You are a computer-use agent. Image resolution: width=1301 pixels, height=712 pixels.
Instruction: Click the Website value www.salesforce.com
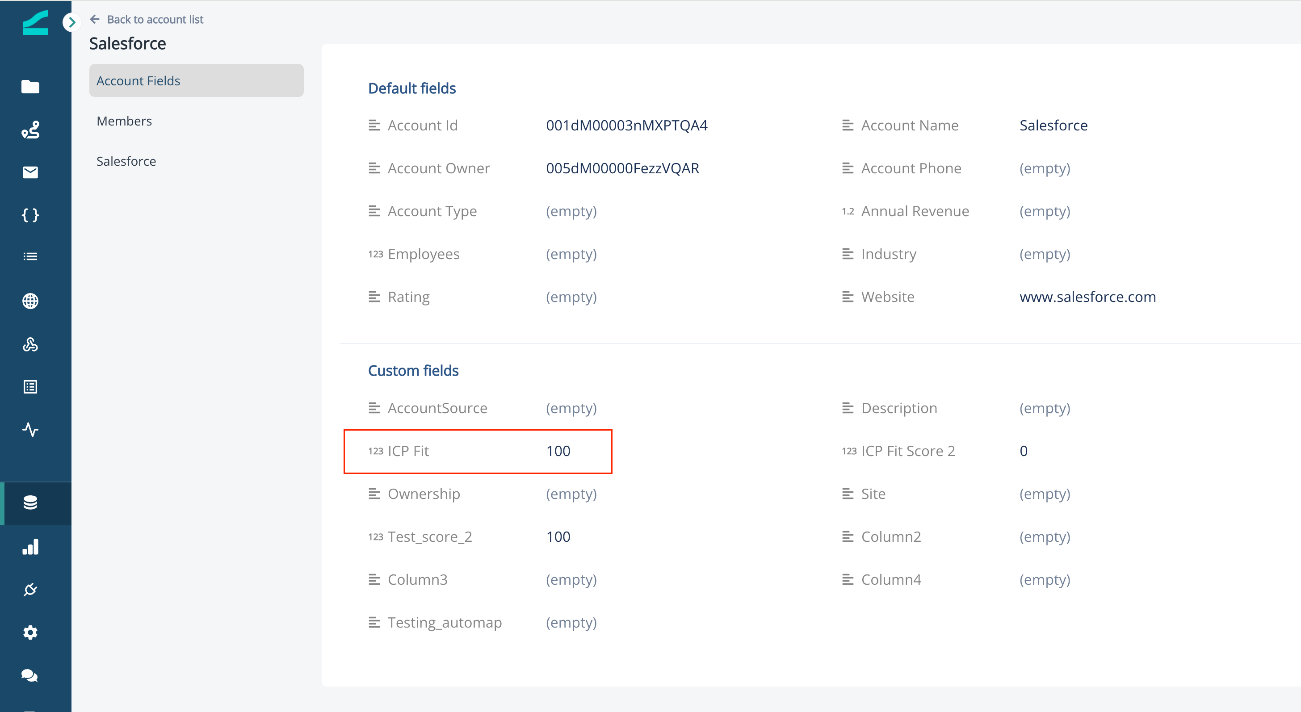click(1088, 297)
